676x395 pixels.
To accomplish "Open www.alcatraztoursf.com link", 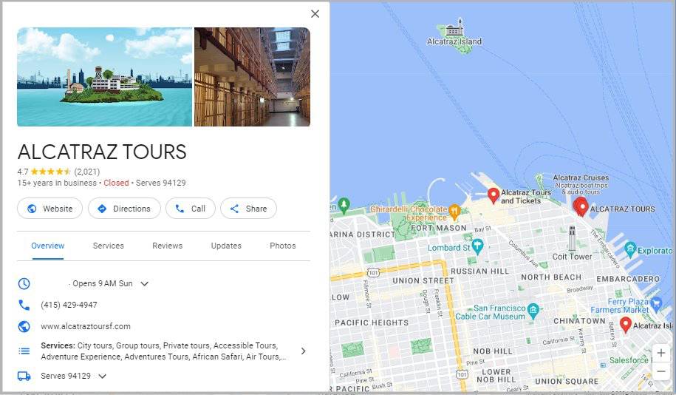I will tap(86, 326).
